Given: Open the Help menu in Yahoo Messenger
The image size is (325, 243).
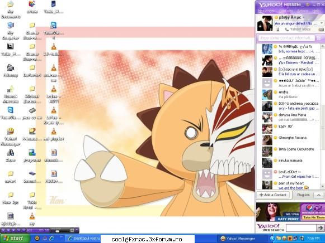Looking at the screenshot, I should click(x=316, y=11).
